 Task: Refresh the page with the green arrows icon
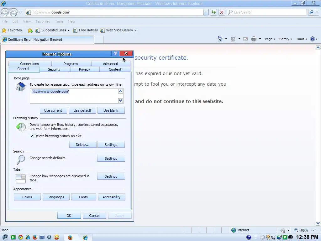coord(213,12)
